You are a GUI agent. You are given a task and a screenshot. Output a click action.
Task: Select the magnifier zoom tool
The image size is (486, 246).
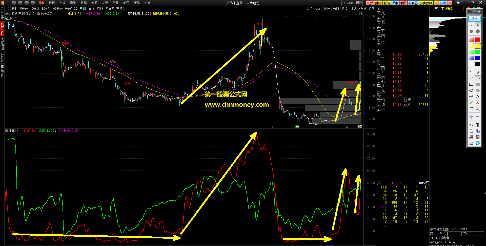tap(478, 109)
